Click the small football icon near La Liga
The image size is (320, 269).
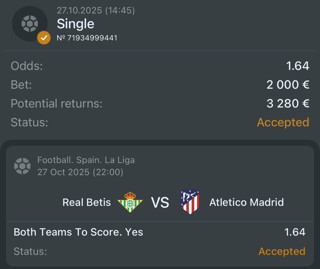[x=22, y=166]
